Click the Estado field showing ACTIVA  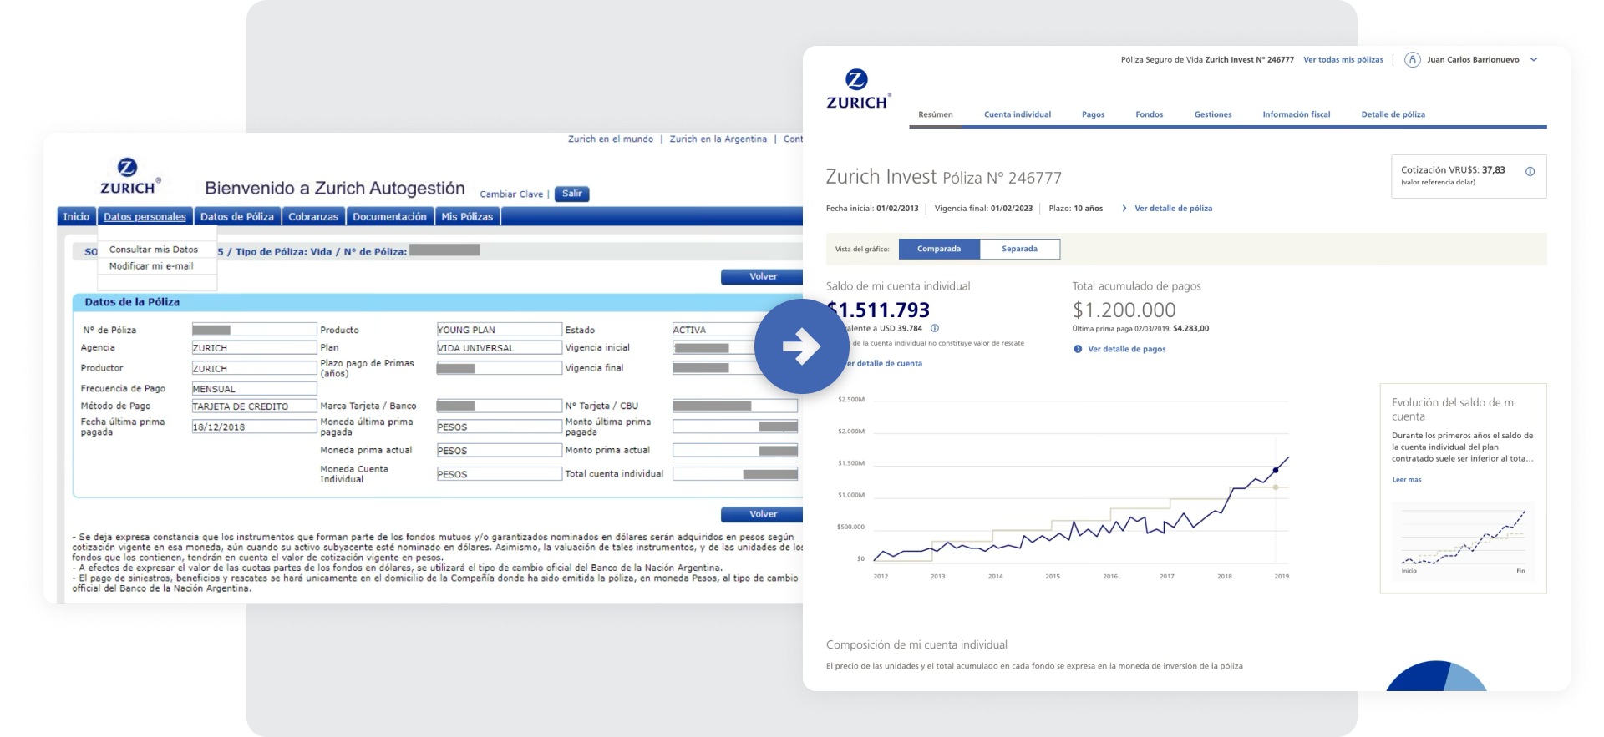(735, 330)
